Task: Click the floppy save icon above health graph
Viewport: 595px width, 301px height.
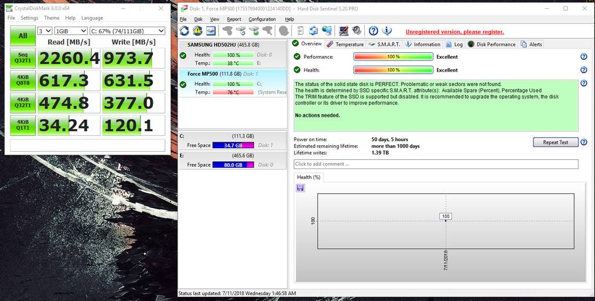Action: pos(300,188)
